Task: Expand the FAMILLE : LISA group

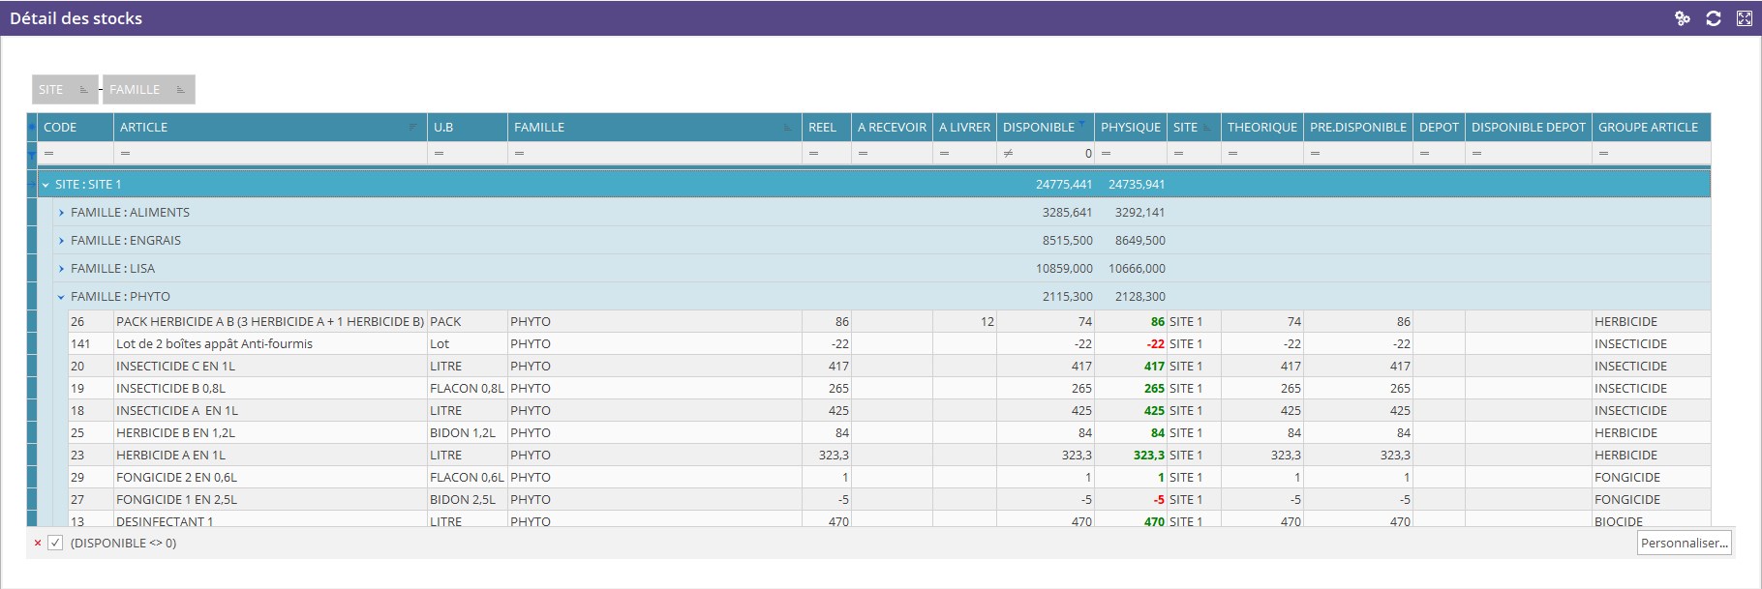Action: pos(61,269)
